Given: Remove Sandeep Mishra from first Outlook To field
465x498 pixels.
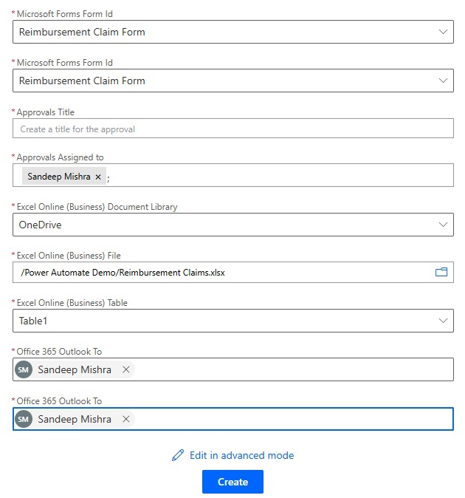Looking at the screenshot, I should click(x=126, y=369).
